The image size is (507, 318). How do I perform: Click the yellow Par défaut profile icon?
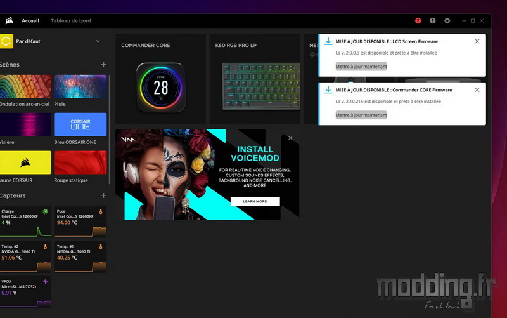(x=6, y=41)
